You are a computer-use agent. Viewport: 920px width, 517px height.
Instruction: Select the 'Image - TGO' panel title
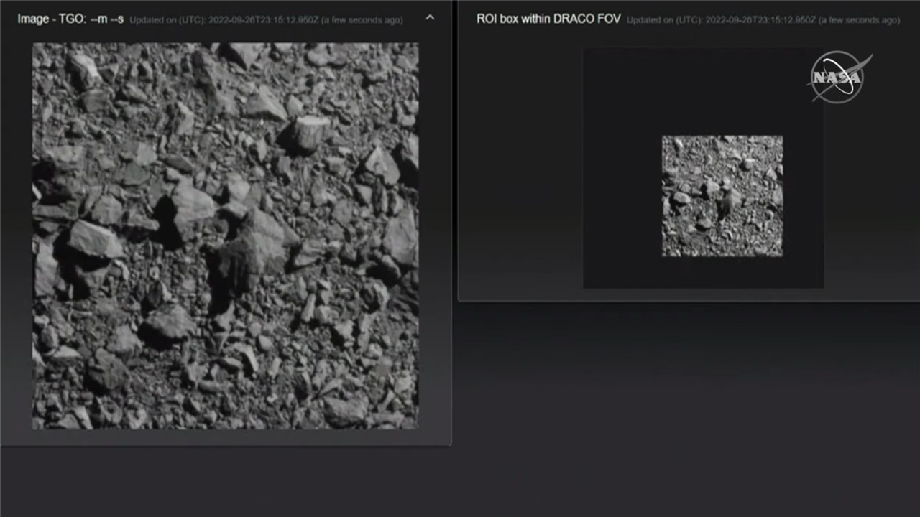(x=52, y=19)
